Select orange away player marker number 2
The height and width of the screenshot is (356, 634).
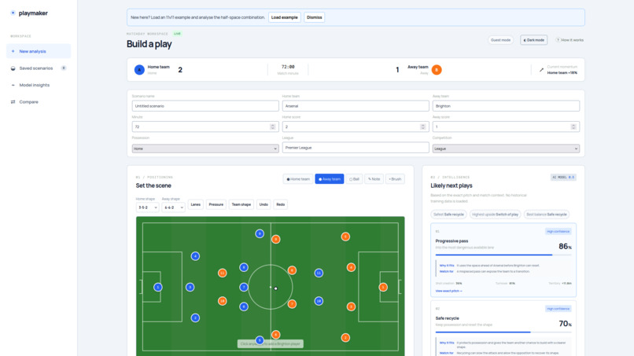tap(345, 337)
